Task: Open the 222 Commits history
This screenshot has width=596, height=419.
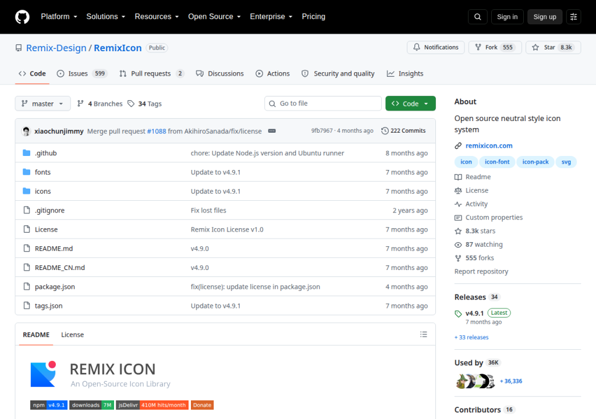Action: [403, 131]
